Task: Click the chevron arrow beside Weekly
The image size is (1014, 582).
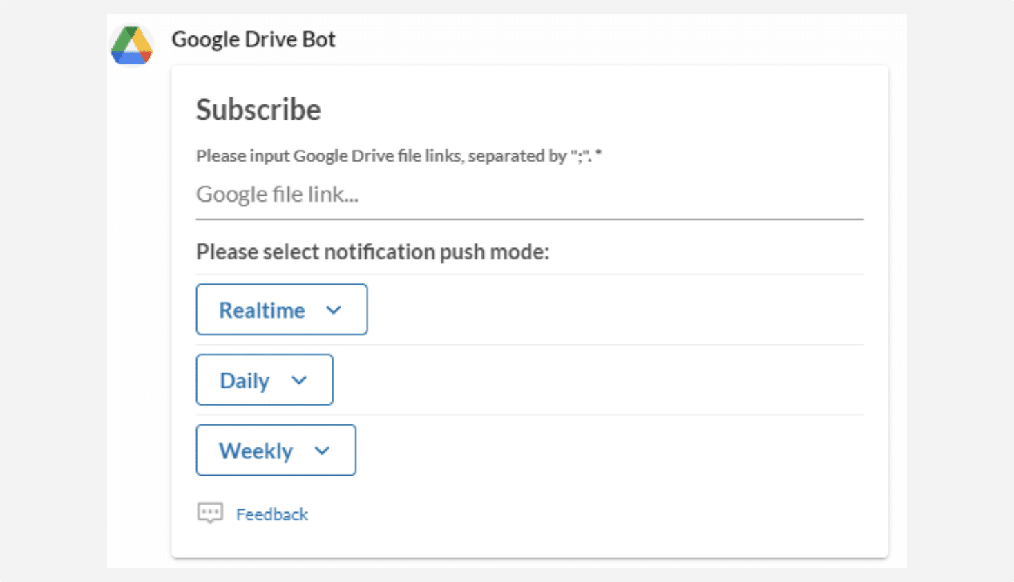Action: (322, 451)
